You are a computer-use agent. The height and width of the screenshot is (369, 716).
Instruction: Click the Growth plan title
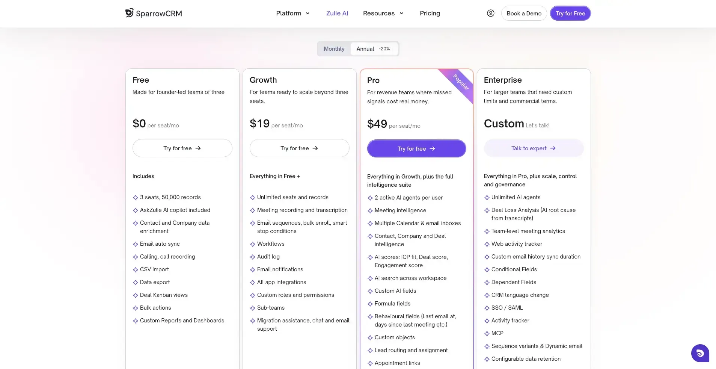263,80
